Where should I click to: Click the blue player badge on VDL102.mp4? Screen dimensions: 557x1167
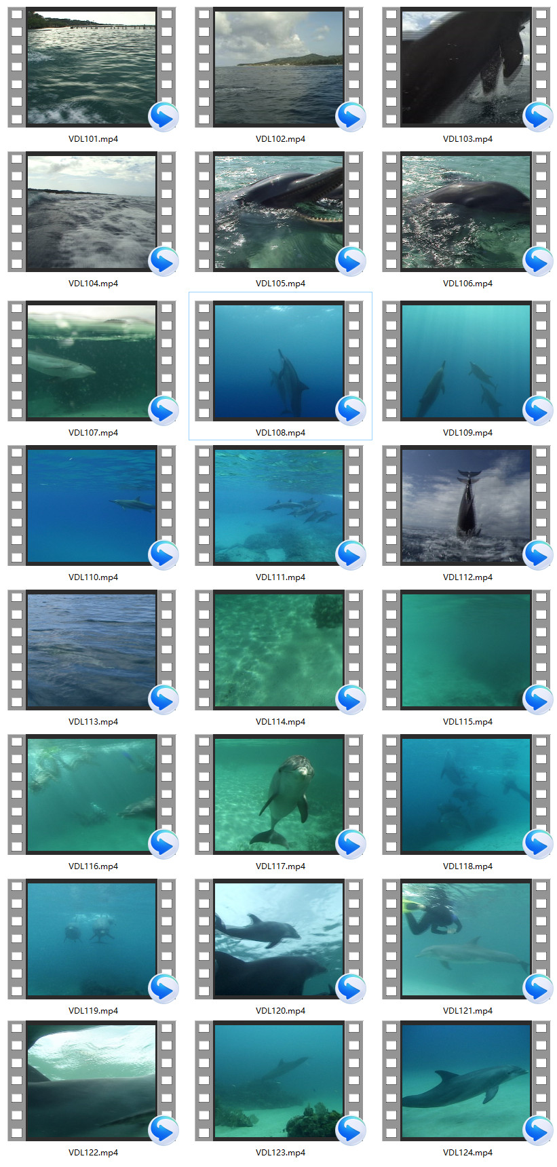tap(351, 117)
